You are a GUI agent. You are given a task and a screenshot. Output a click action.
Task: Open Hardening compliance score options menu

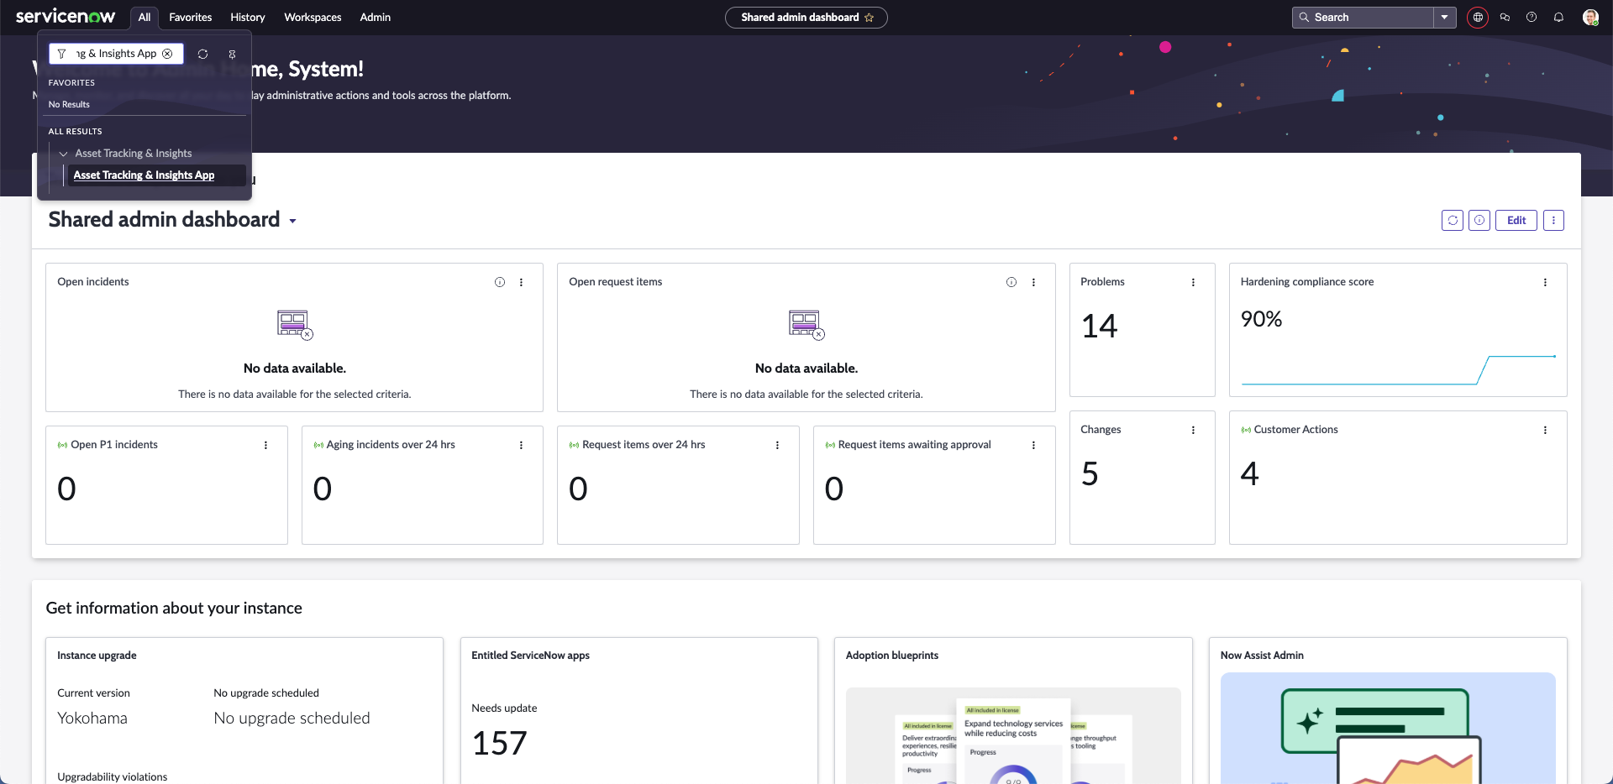pos(1545,282)
